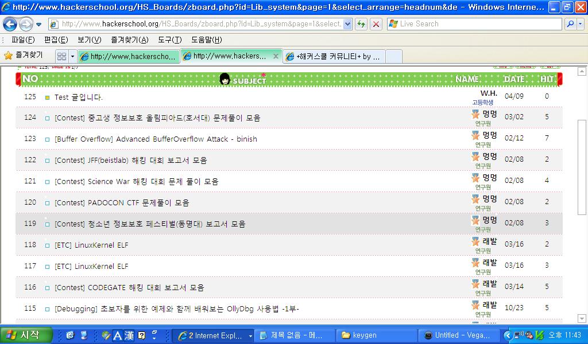Refresh the page with the green arrows icon

[361, 24]
